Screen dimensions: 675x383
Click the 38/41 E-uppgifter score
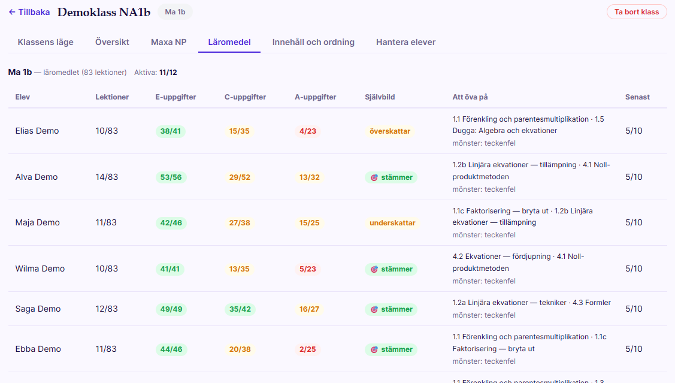(x=171, y=131)
